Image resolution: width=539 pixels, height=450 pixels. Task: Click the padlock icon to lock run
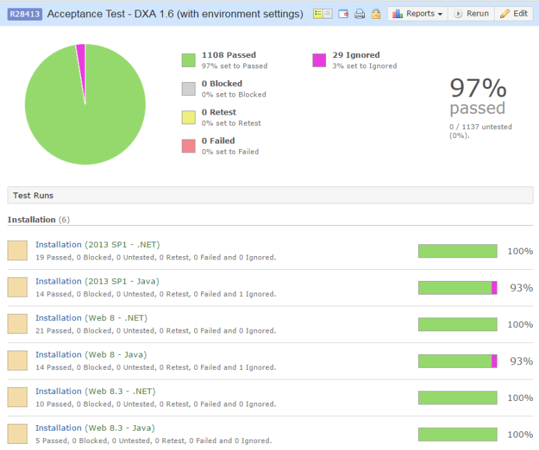(x=376, y=14)
